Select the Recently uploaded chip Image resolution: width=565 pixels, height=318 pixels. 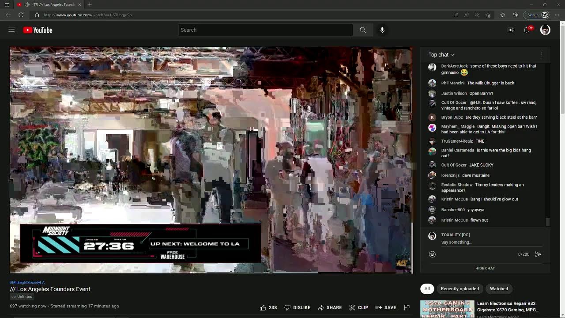pos(460,289)
